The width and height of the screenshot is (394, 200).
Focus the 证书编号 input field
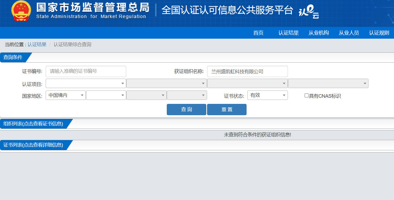(x=86, y=71)
